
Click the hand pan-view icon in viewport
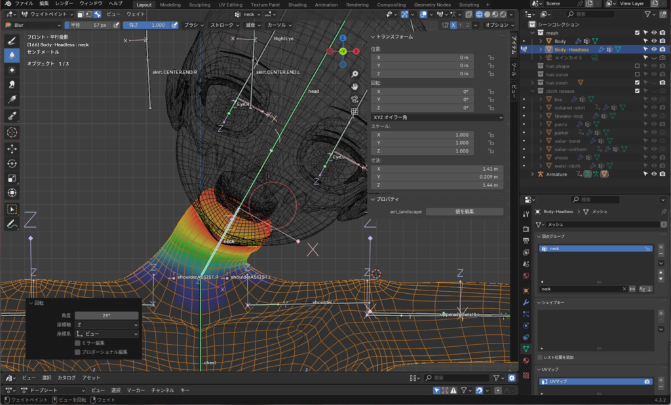(355, 86)
